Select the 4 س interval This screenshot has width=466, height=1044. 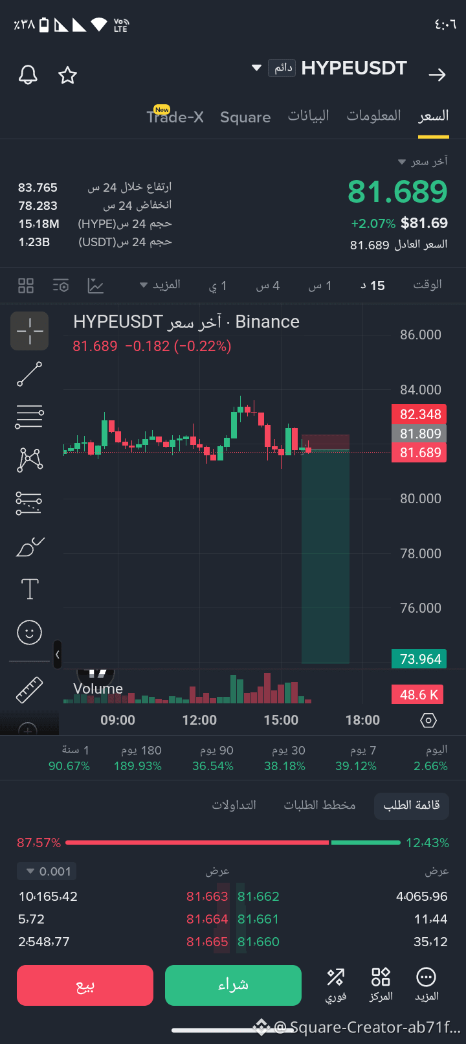268,286
